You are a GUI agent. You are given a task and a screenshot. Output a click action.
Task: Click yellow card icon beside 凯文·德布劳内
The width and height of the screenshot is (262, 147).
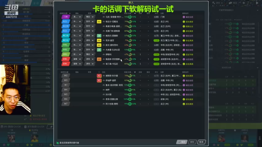(99, 45)
